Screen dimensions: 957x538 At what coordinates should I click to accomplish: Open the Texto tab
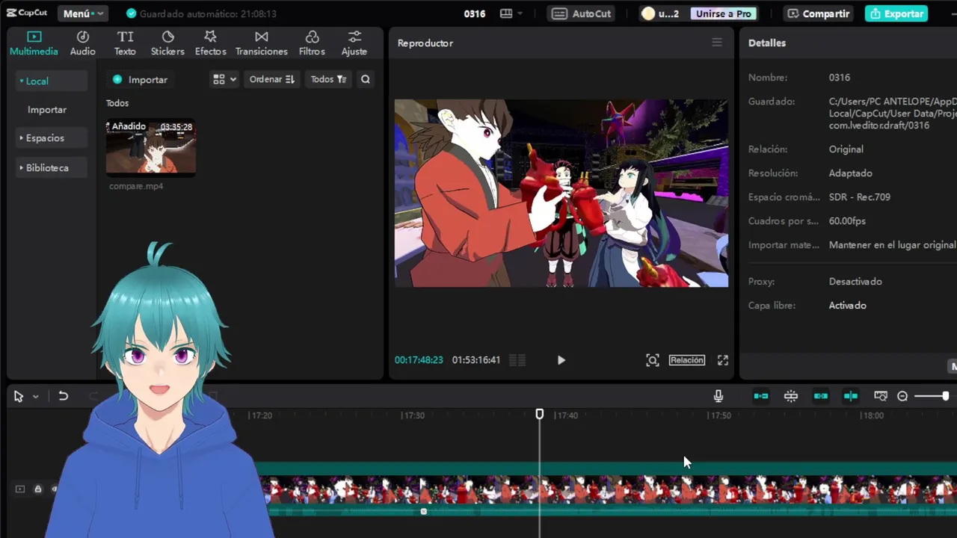[125, 43]
